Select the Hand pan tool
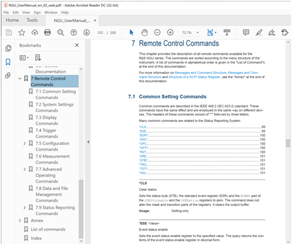Screen dimensions: 292x245 (x=145, y=33)
